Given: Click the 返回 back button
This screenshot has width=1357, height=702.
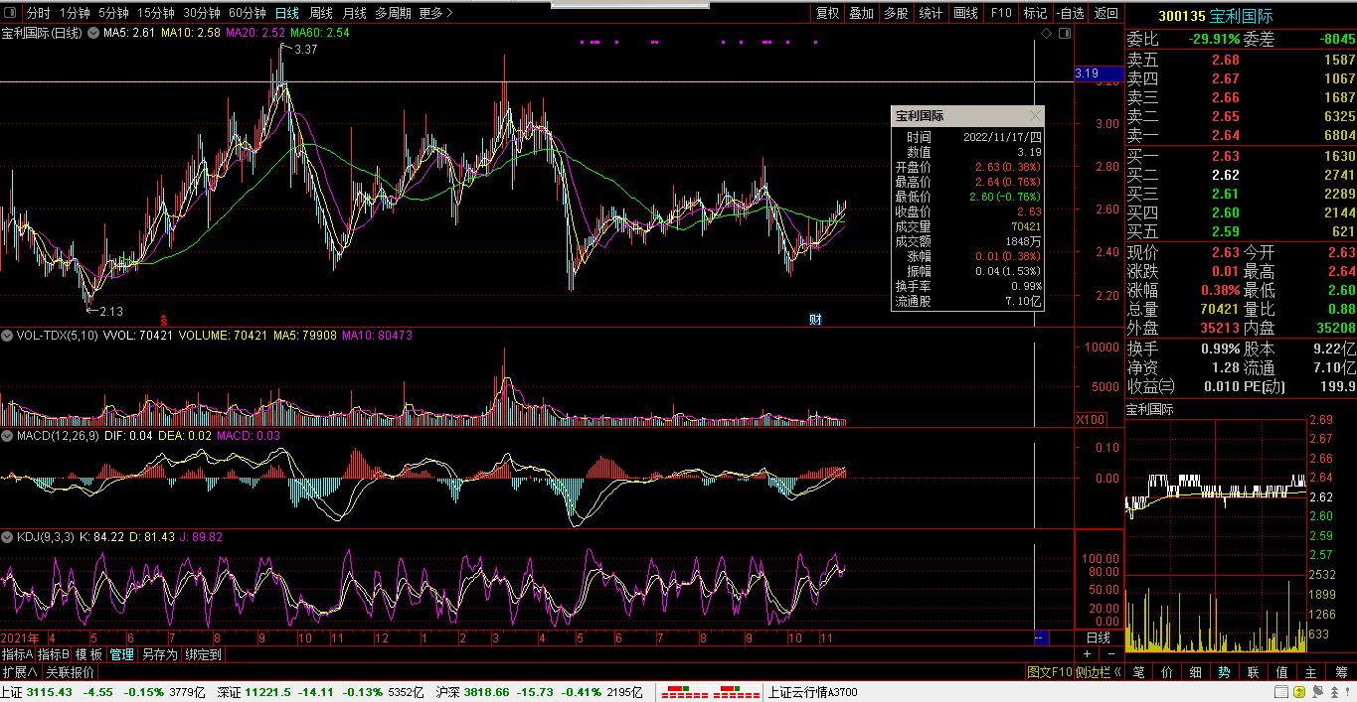Looking at the screenshot, I should point(1105,13).
